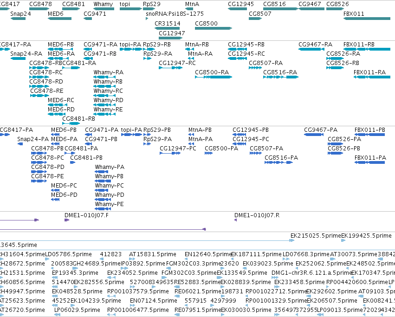395x317 pixels.
Task: Click the CR31514 gene label
Action: click(167, 24)
